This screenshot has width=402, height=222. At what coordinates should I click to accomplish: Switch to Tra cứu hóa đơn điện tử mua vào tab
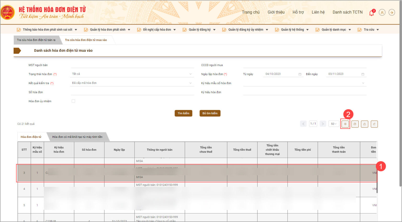(x=86, y=40)
